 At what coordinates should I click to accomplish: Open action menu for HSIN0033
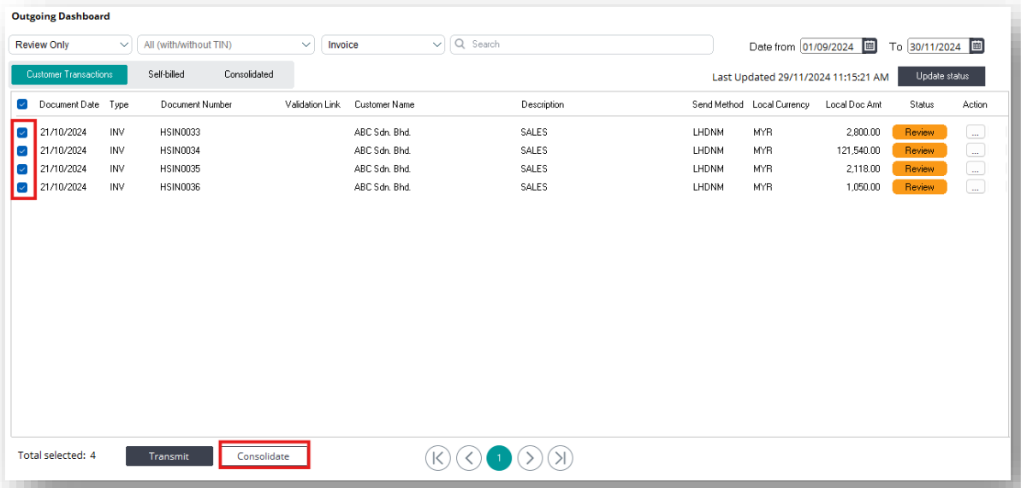[975, 132]
